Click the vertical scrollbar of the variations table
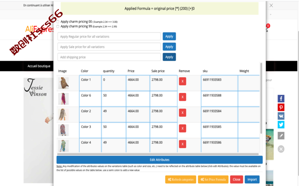 261,98
